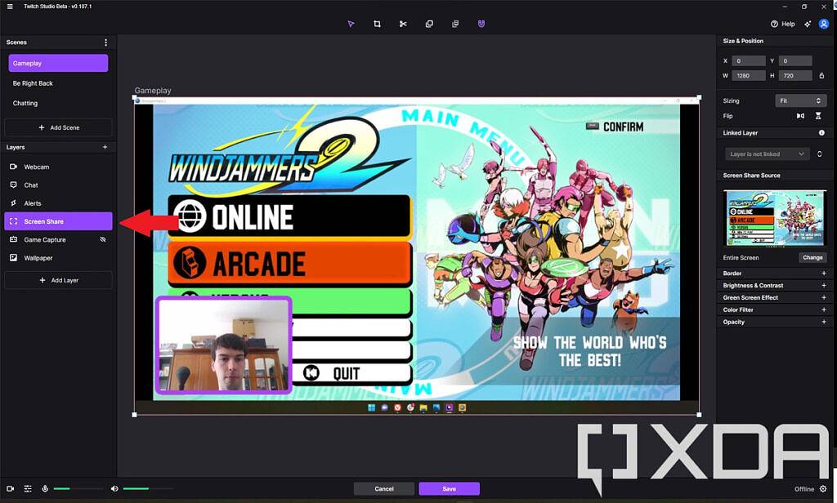Adjust the speaker volume slider
Viewport: 837px width, 503px height.
click(148, 488)
